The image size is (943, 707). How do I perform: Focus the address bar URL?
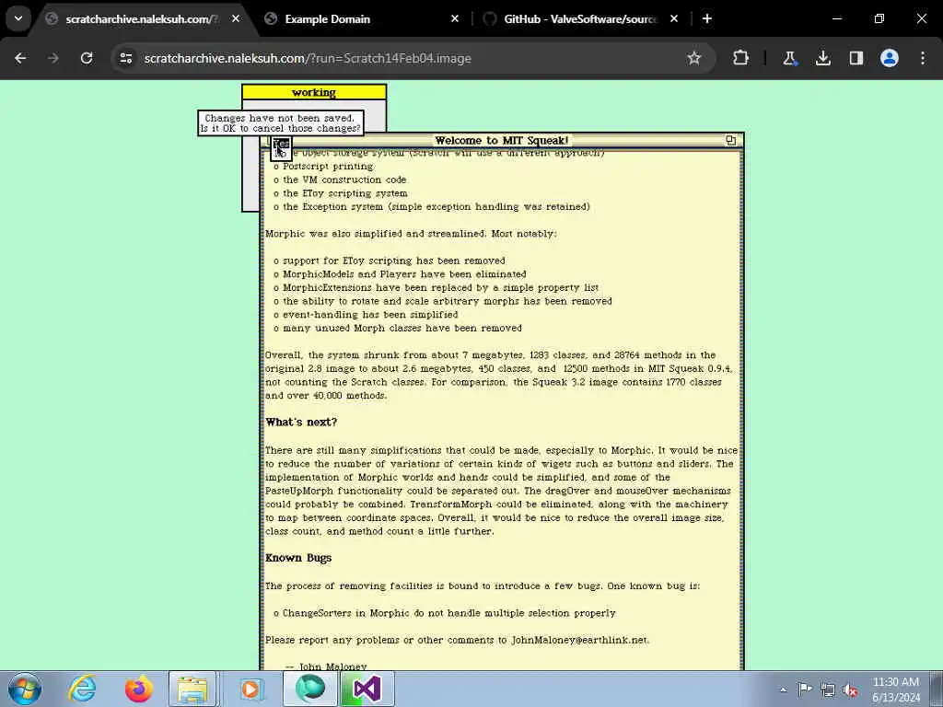[308, 58]
